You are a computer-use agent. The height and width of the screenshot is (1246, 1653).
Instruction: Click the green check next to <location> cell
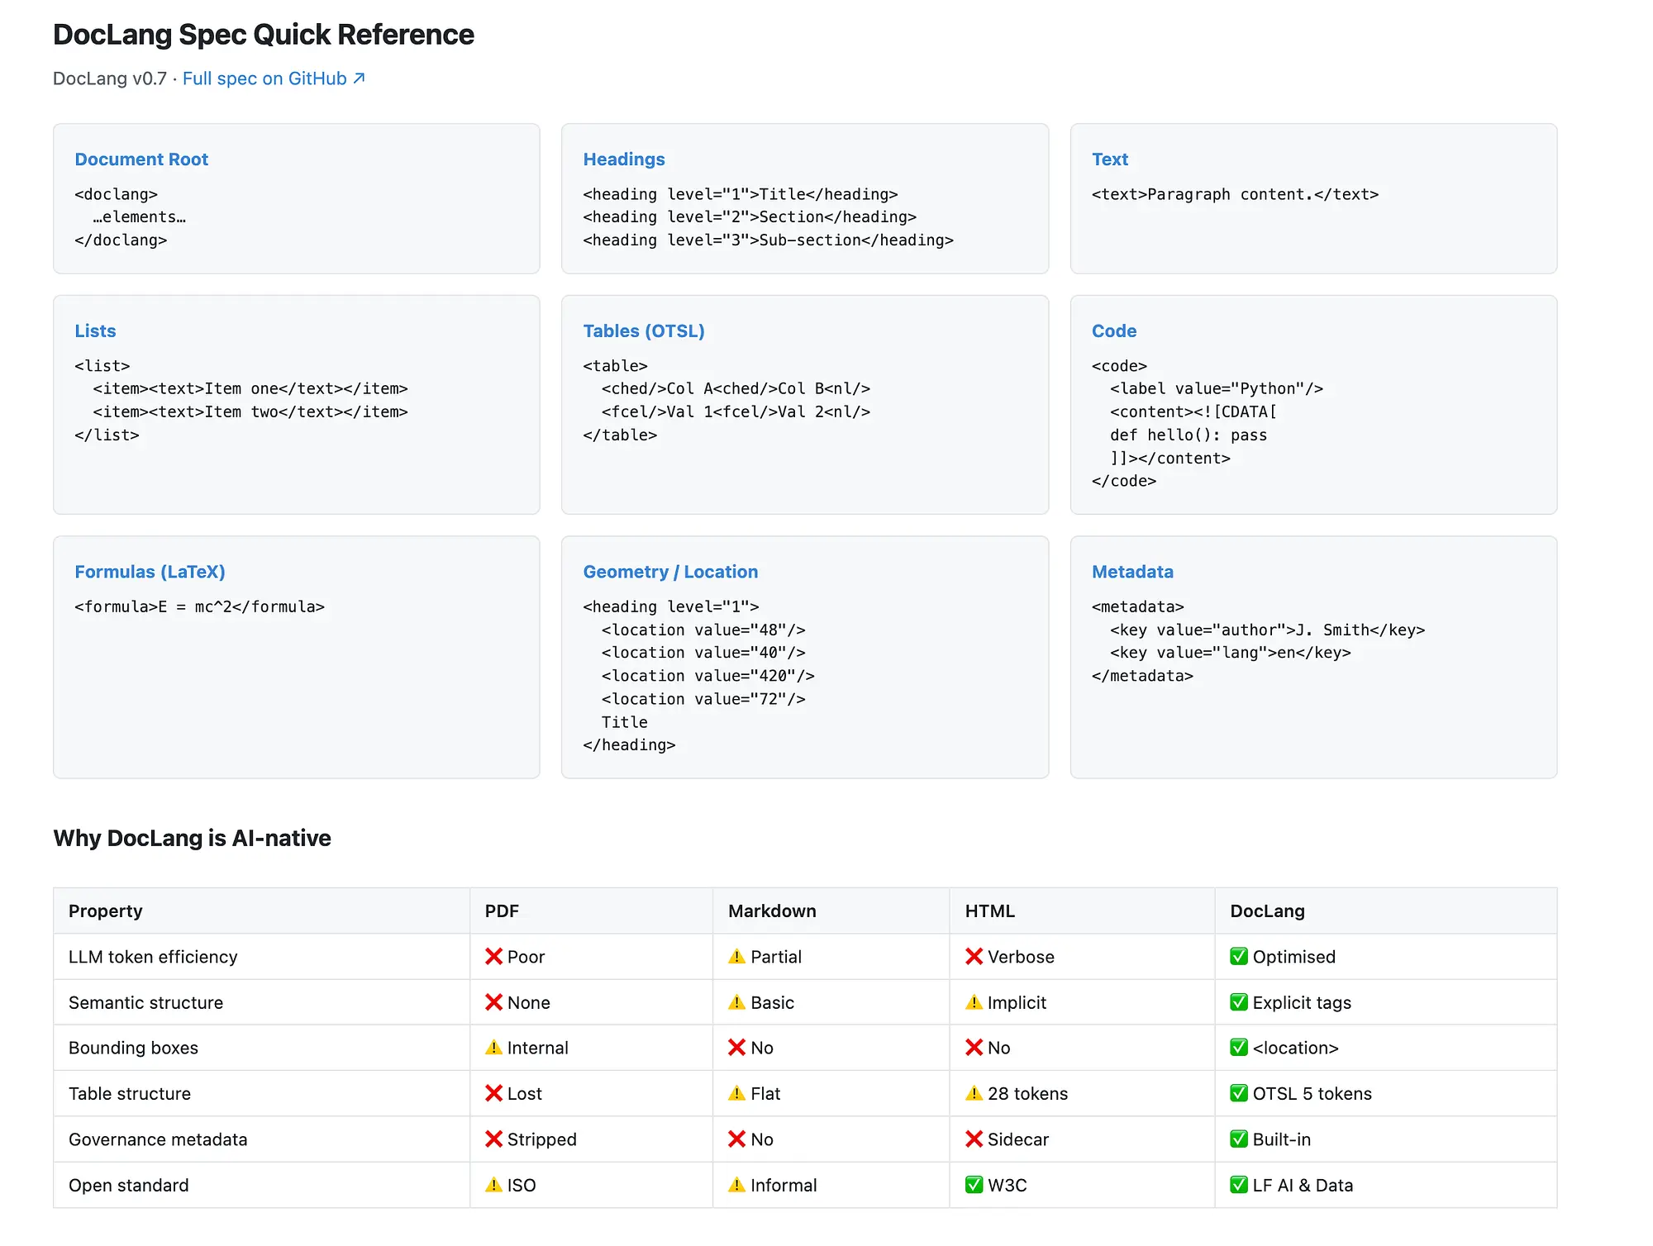pyautogui.click(x=1239, y=1048)
